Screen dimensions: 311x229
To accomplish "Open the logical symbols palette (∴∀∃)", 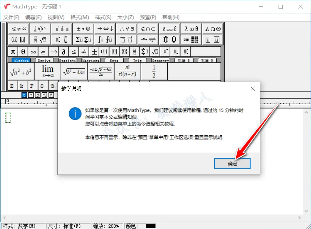I will 126,29.
